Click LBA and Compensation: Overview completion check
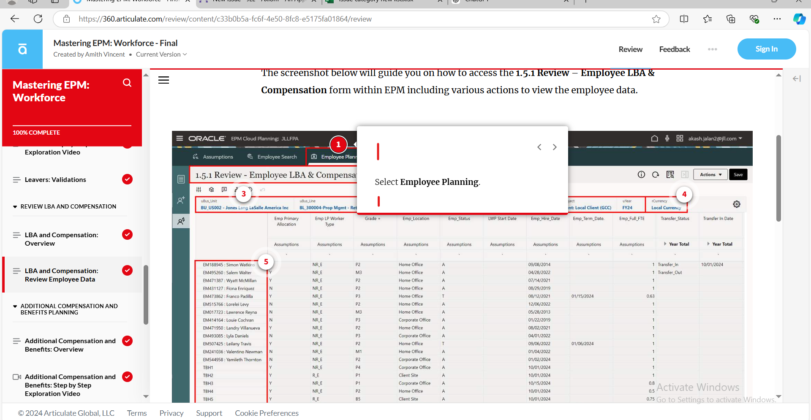 pos(127,234)
